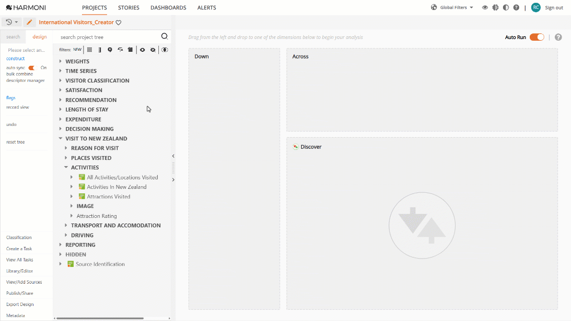Favorite the project with the heart icon
The height and width of the screenshot is (321, 571).
click(x=118, y=22)
